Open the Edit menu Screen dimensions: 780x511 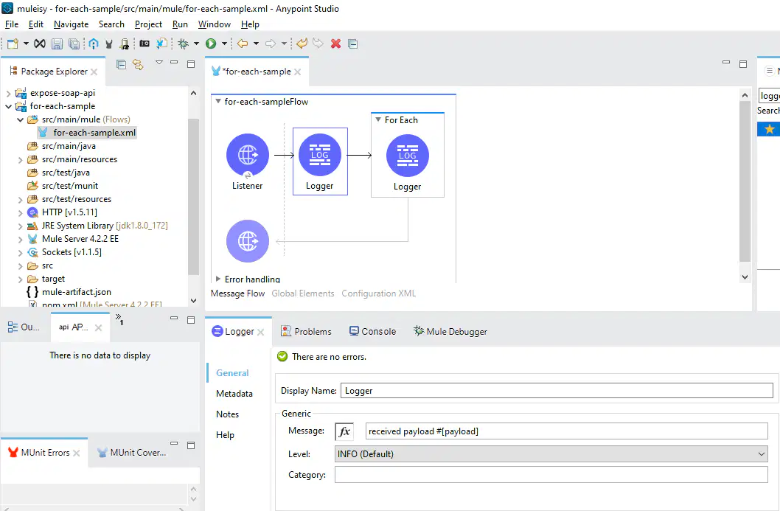[x=36, y=24]
